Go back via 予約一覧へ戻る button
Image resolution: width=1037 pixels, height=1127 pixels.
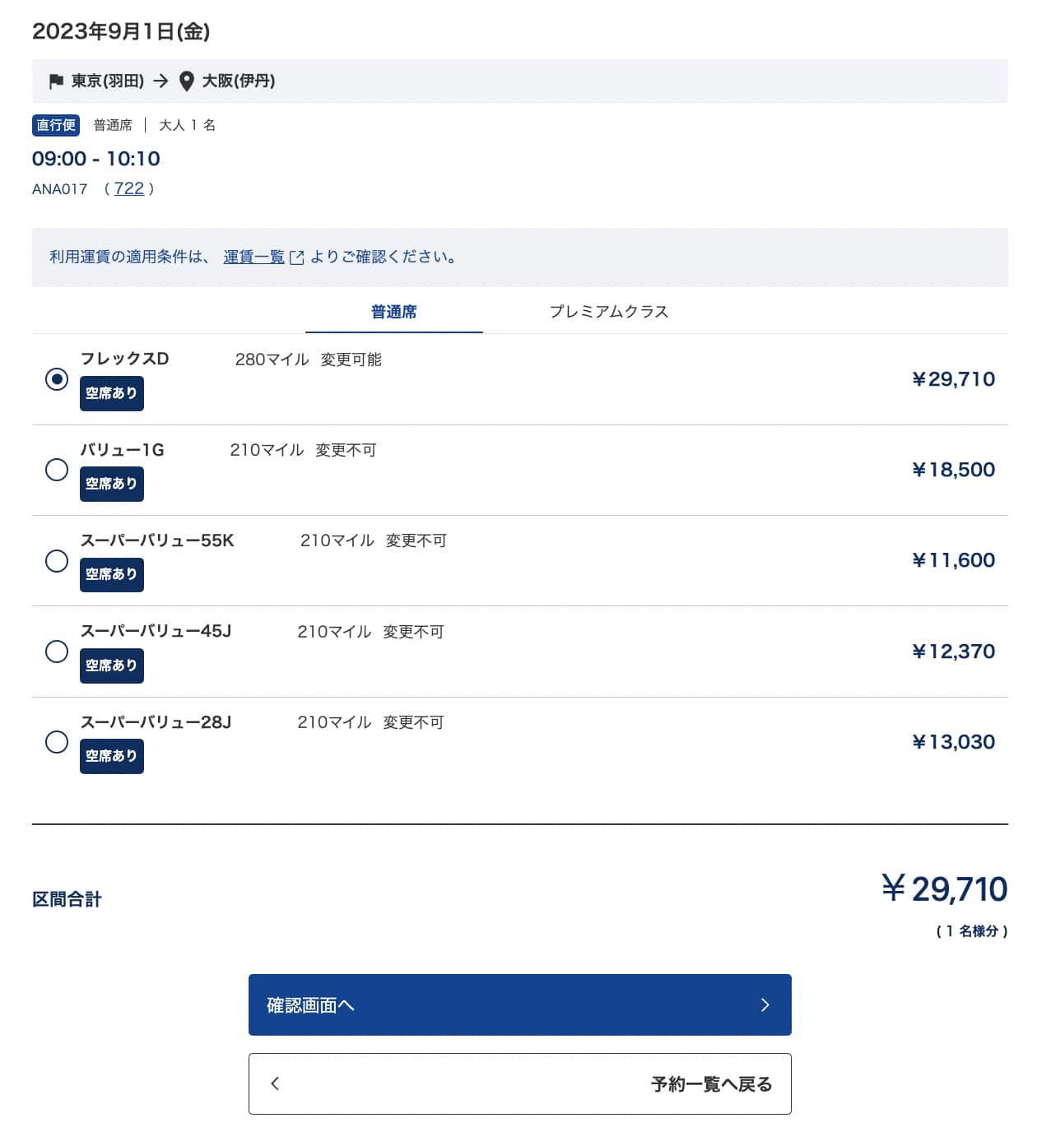[519, 1083]
